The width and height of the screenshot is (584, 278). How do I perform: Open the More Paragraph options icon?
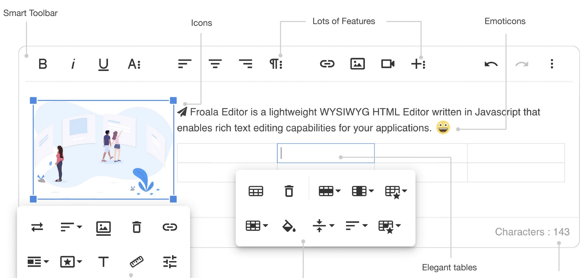276,64
